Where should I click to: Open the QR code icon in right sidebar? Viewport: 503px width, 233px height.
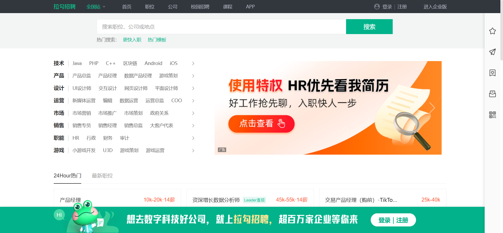[x=492, y=115]
